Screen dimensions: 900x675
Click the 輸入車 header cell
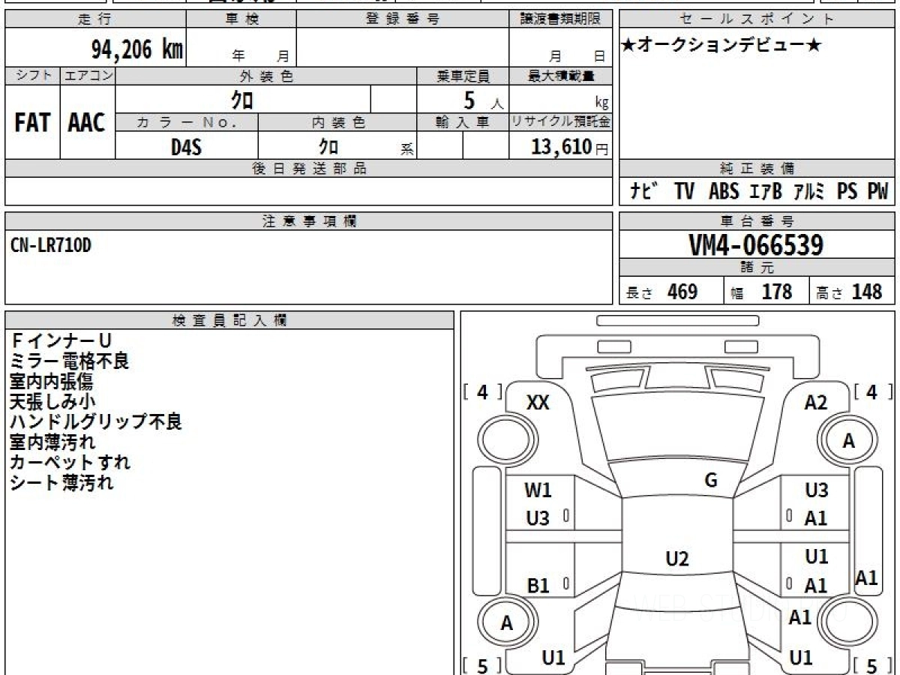click(463, 122)
